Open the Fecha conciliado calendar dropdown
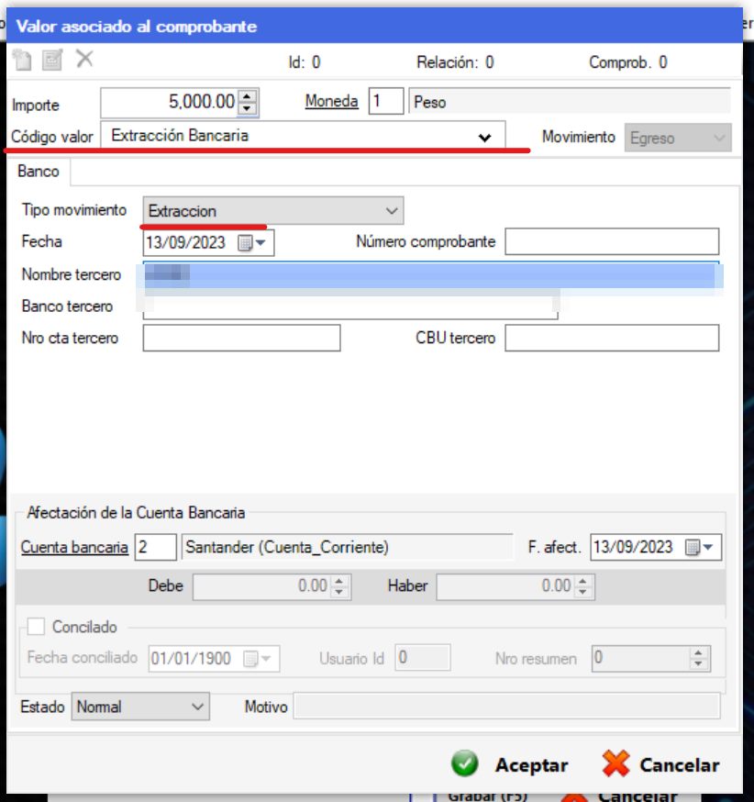Screen dimensions: 754x802 point(258,658)
